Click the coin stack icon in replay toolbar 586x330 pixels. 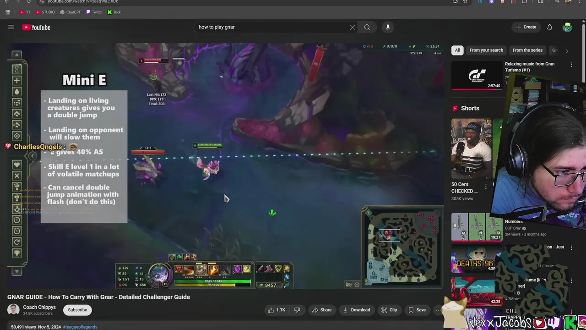[x=17, y=103]
